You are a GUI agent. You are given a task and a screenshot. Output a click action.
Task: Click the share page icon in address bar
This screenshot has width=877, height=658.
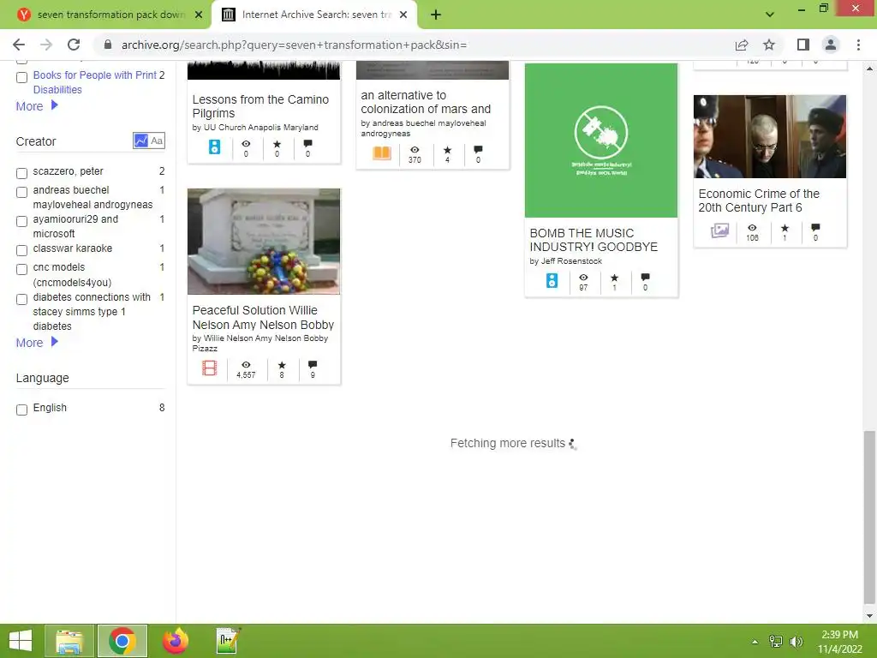click(742, 45)
